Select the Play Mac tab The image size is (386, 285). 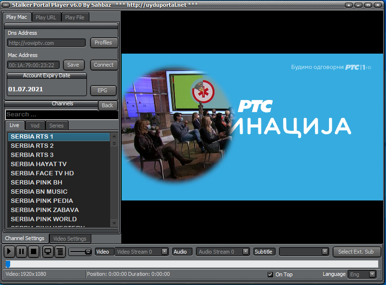[17, 17]
